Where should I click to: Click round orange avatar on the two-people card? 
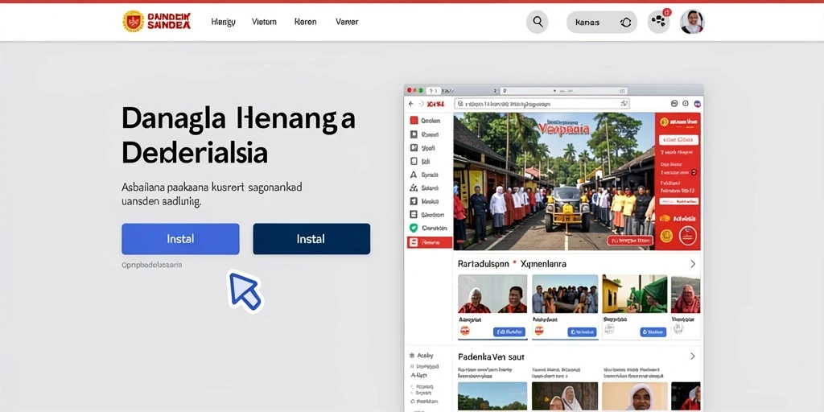(x=465, y=331)
